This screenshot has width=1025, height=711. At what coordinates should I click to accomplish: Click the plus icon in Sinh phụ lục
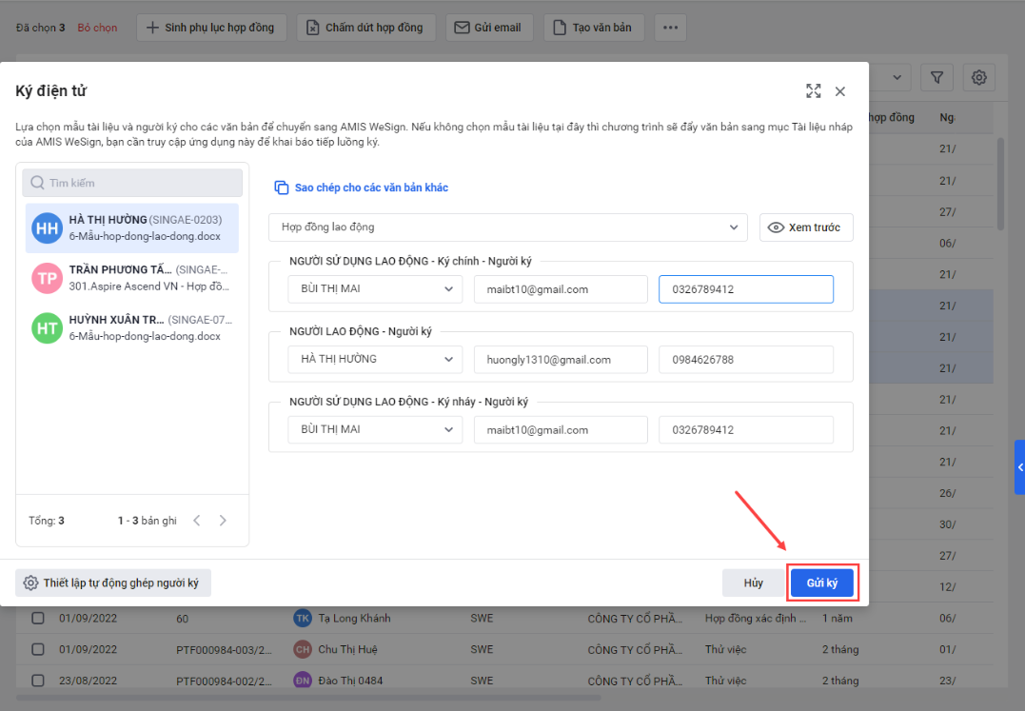click(152, 28)
